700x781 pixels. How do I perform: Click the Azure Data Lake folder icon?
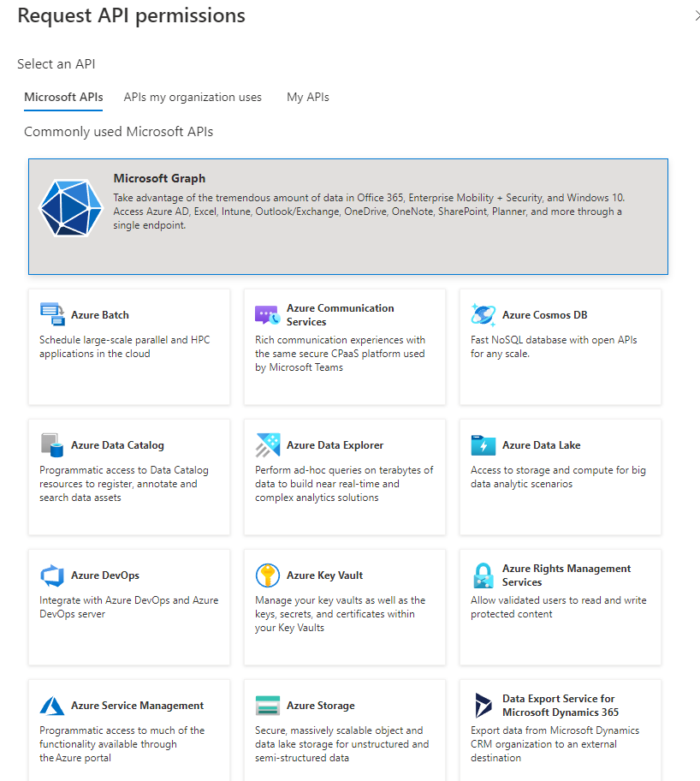pyautogui.click(x=483, y=444)
